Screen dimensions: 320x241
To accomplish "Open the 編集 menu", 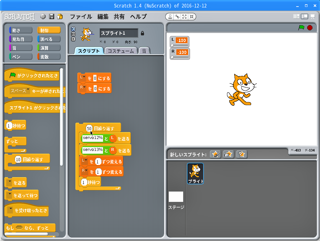I will 103,17.
